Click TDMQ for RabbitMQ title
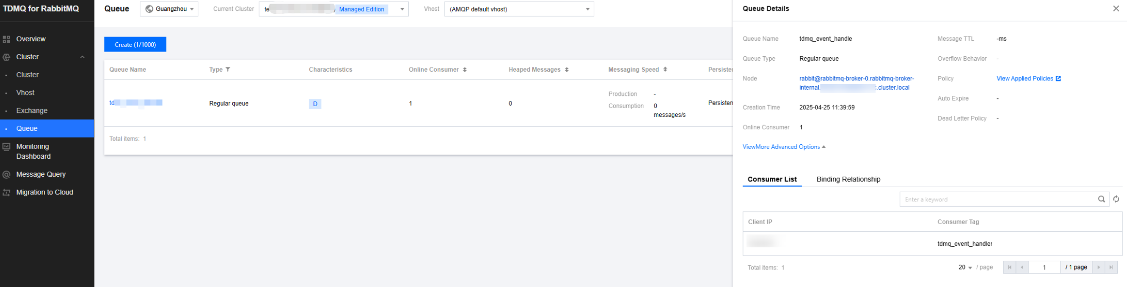This screenshot has height=287, width=1127. click(x=41, y=9)
